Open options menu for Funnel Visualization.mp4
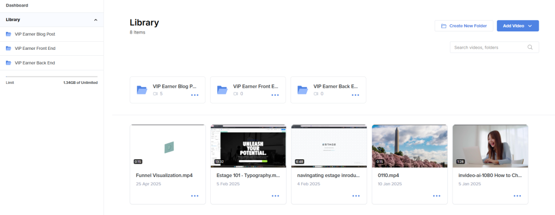The image size is (555, 215). (x=195, y=196)
